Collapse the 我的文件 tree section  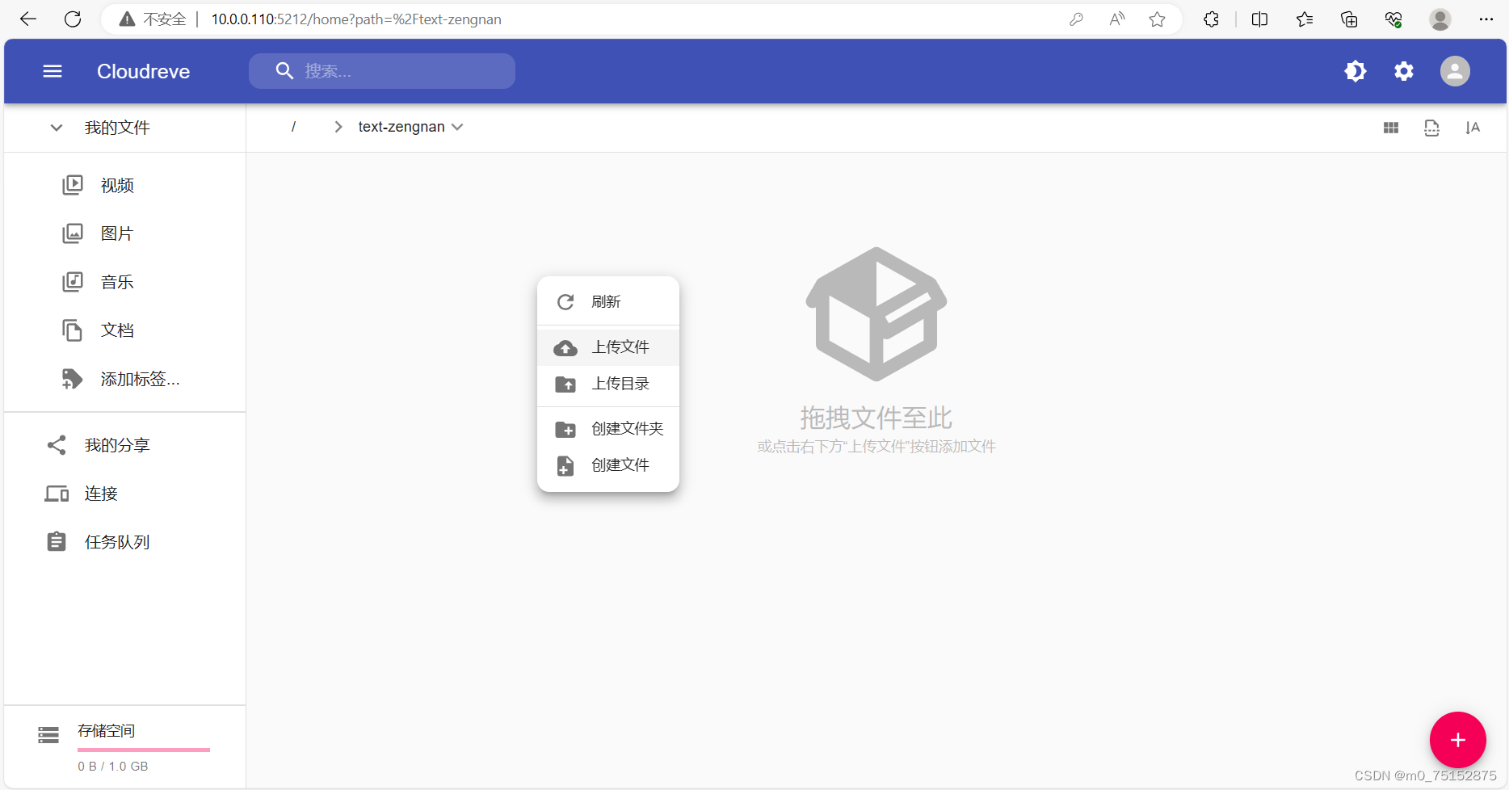(55, 127)
